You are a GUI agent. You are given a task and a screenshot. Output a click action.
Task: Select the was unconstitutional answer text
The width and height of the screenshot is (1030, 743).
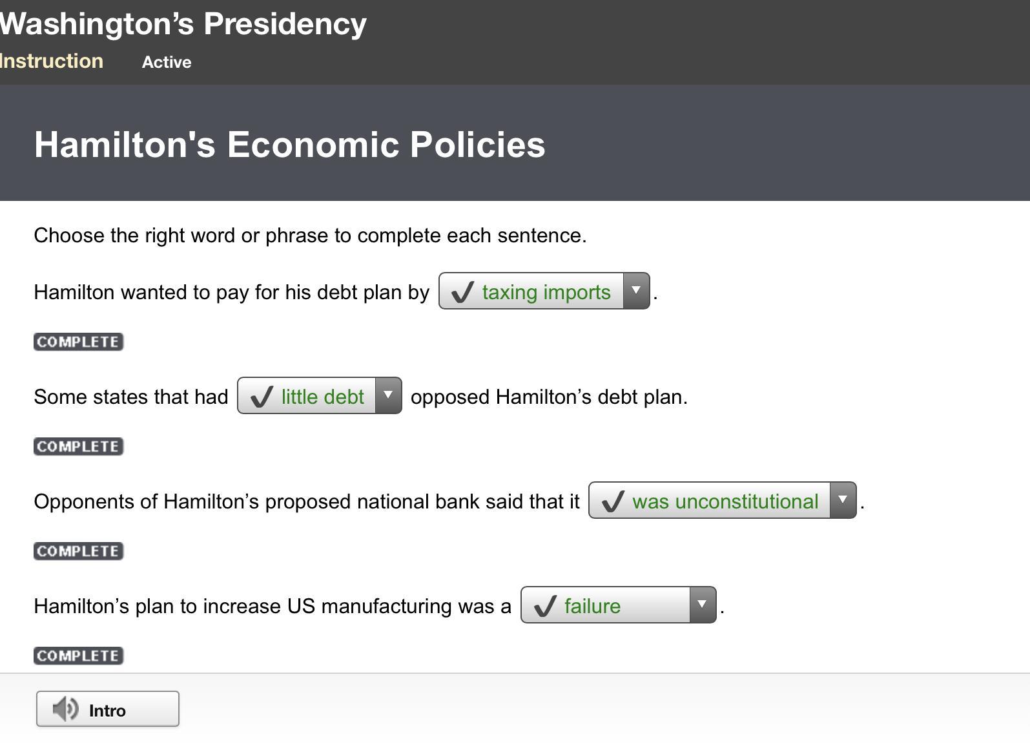[x=725, y=501]
